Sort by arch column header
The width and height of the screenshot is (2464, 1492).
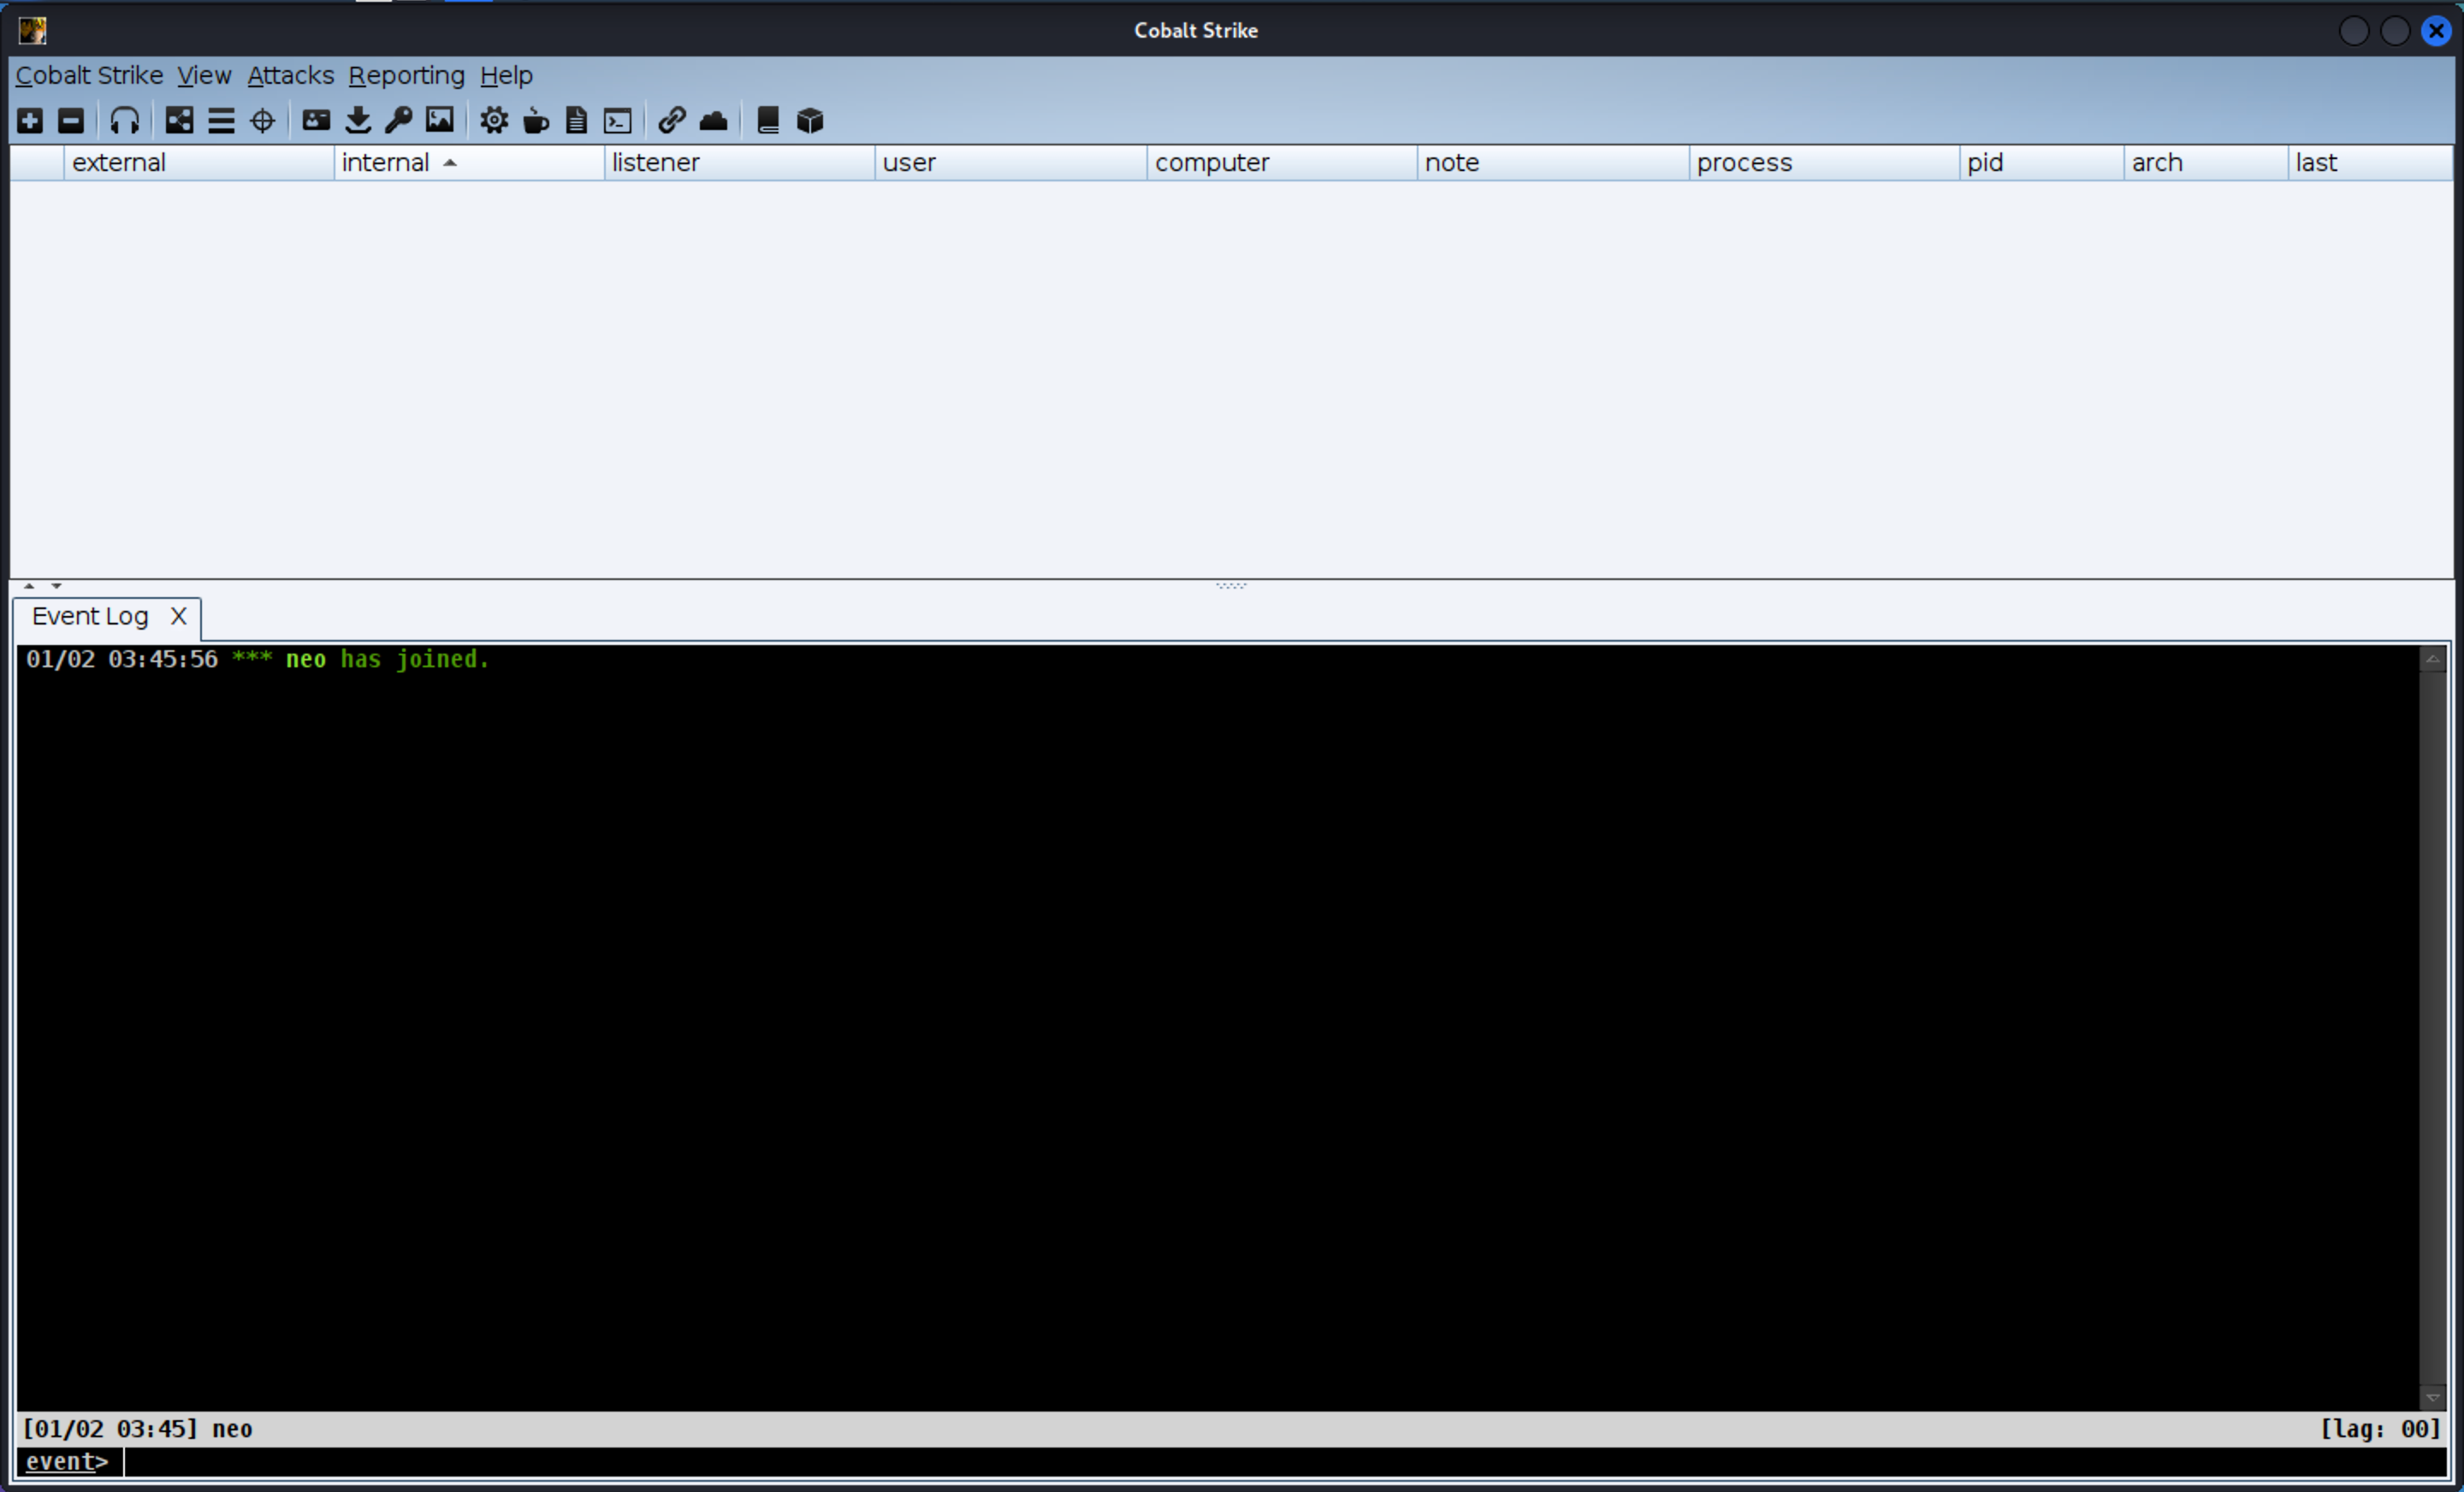tap(2205, 163)
